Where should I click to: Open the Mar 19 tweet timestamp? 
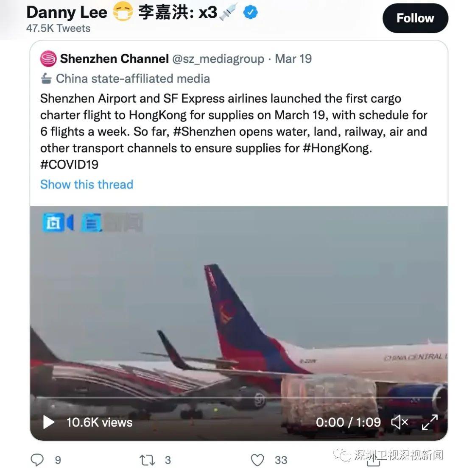tap(293, 59)
